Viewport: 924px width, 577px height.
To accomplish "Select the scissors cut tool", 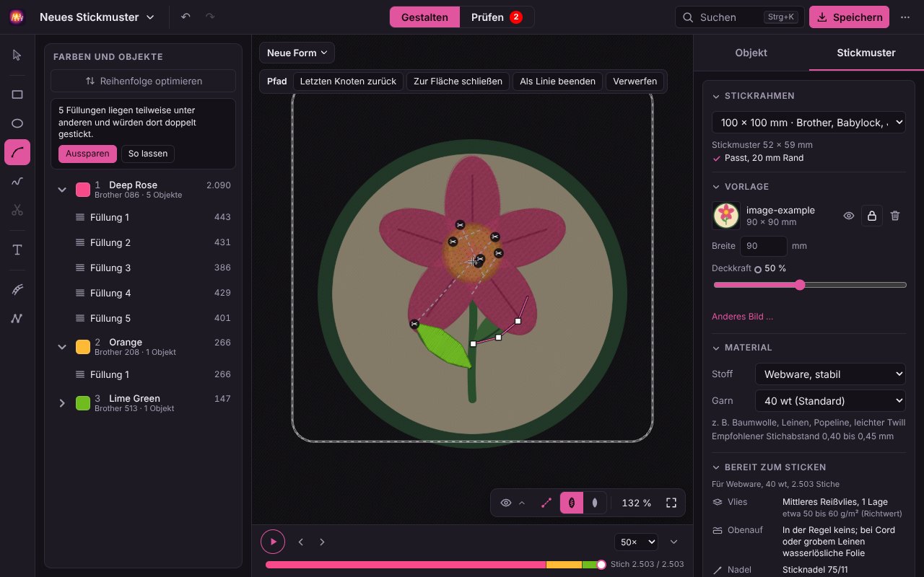I will [x=17, y=210].
